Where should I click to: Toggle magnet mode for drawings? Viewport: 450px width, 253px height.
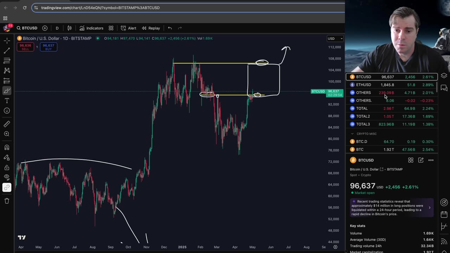click(x=7, y=148)
